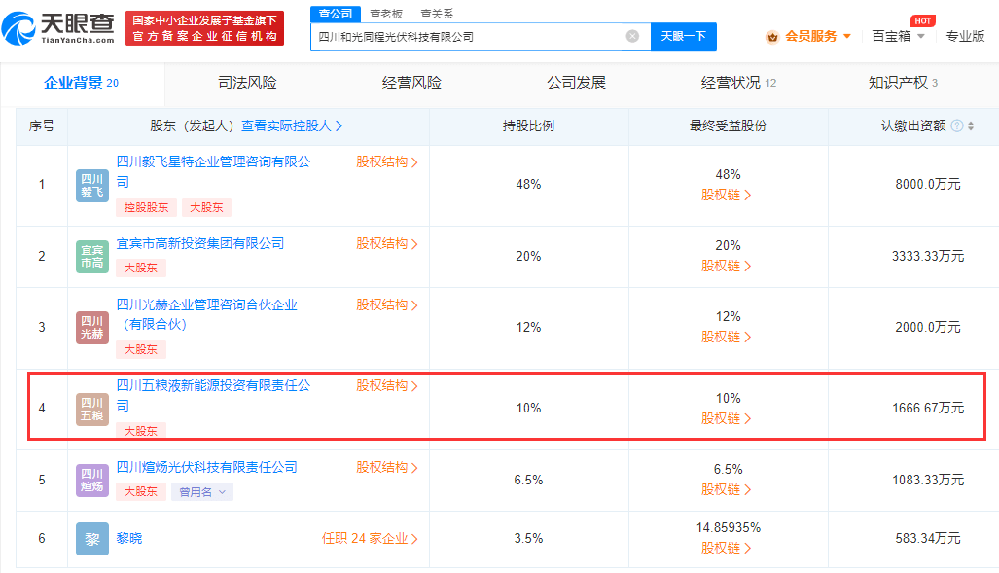
Task: Open 股权结构 for 四川煊炀光伏科技
Action: click(387, 467)
